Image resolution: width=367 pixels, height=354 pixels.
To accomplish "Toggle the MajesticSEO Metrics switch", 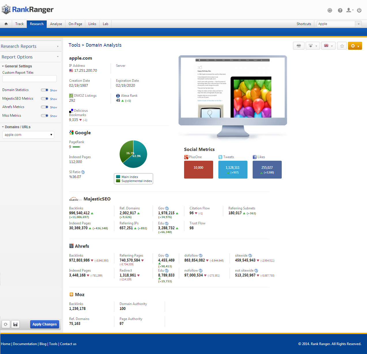I will [45, 99].
